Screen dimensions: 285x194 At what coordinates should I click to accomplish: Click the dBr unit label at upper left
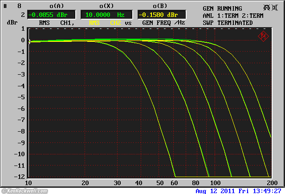(x=12, y=22)
